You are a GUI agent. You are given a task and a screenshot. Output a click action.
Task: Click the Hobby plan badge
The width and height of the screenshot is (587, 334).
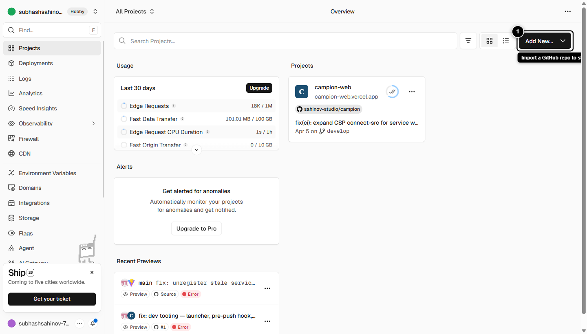coord(77,11)
